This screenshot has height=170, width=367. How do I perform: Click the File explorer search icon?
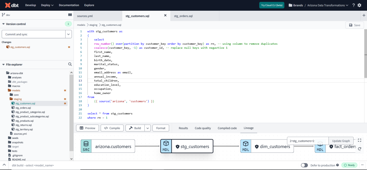[x=70, y=64]
